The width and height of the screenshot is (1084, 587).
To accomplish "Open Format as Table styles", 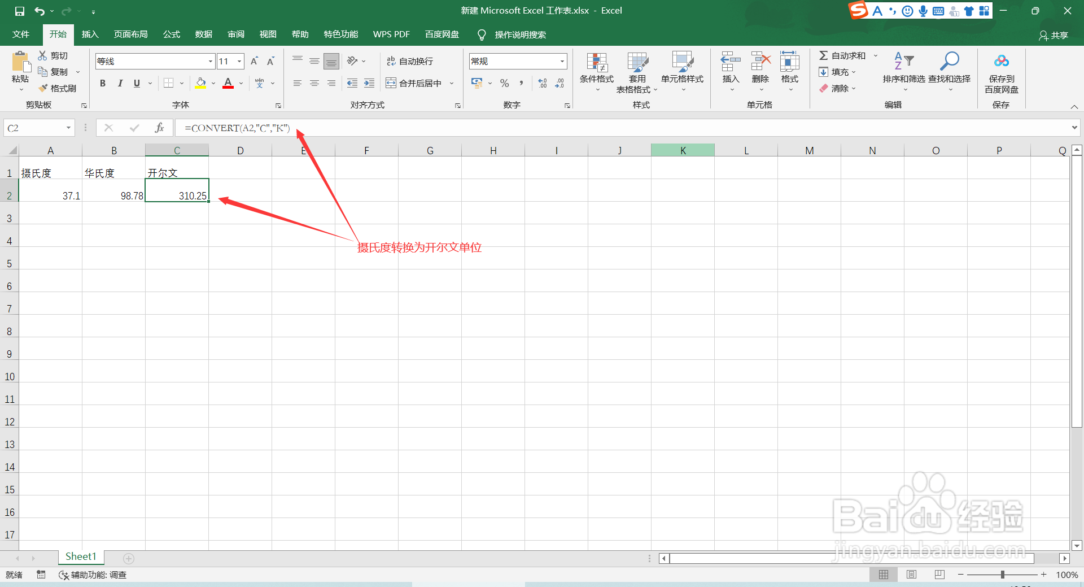I will 637,72.
